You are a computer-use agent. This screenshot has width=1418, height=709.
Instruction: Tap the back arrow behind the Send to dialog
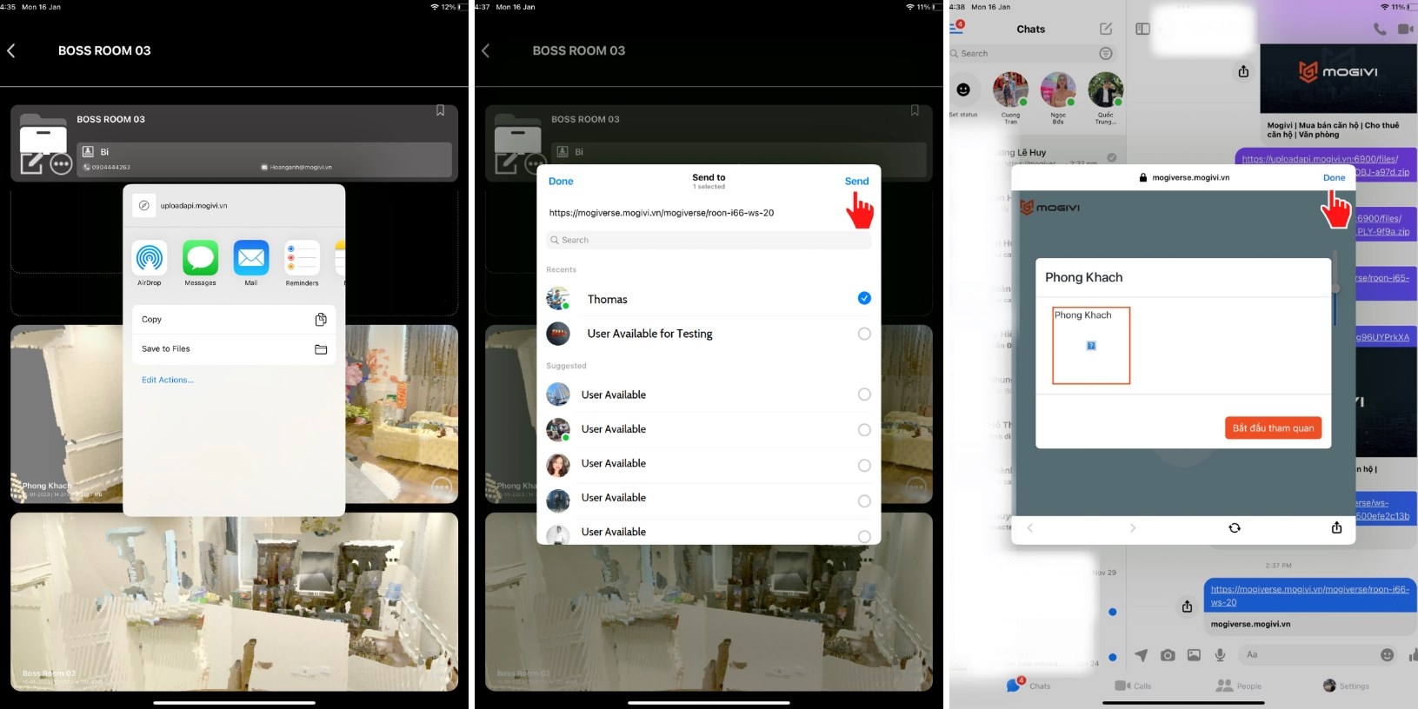click(x=486, y=51)
